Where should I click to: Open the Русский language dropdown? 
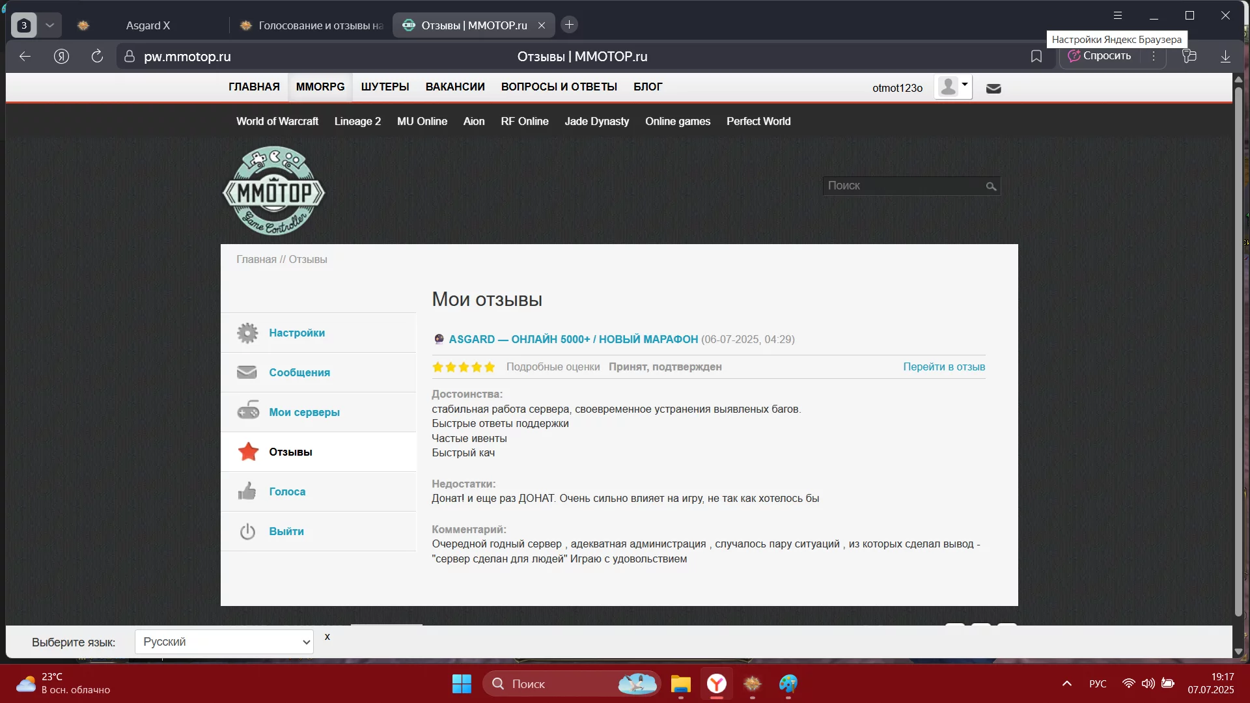click(x=224, y=642)
